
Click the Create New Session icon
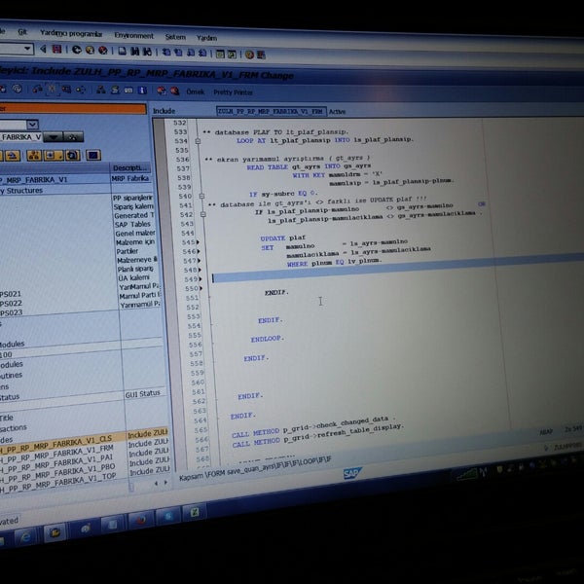pos(220,54)
